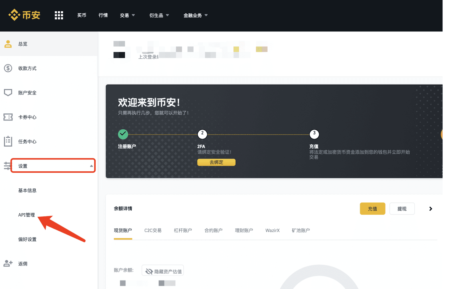Click right chevron next to 提现
457x289 pixels.
click(x=431, y=209)
